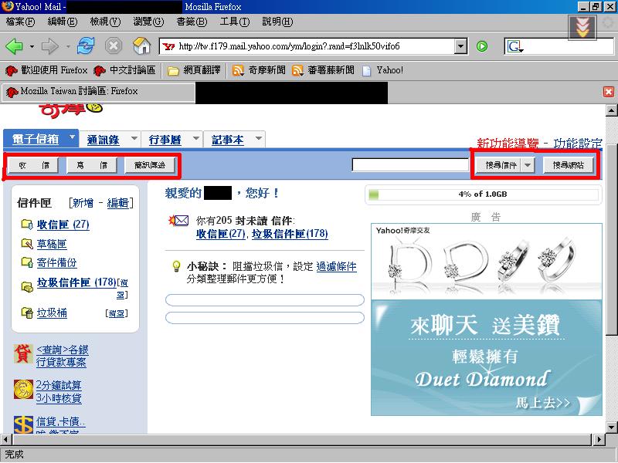Expand the 記事本 tab dropdown arrow
618x463 pixels.
pos(259,138)
